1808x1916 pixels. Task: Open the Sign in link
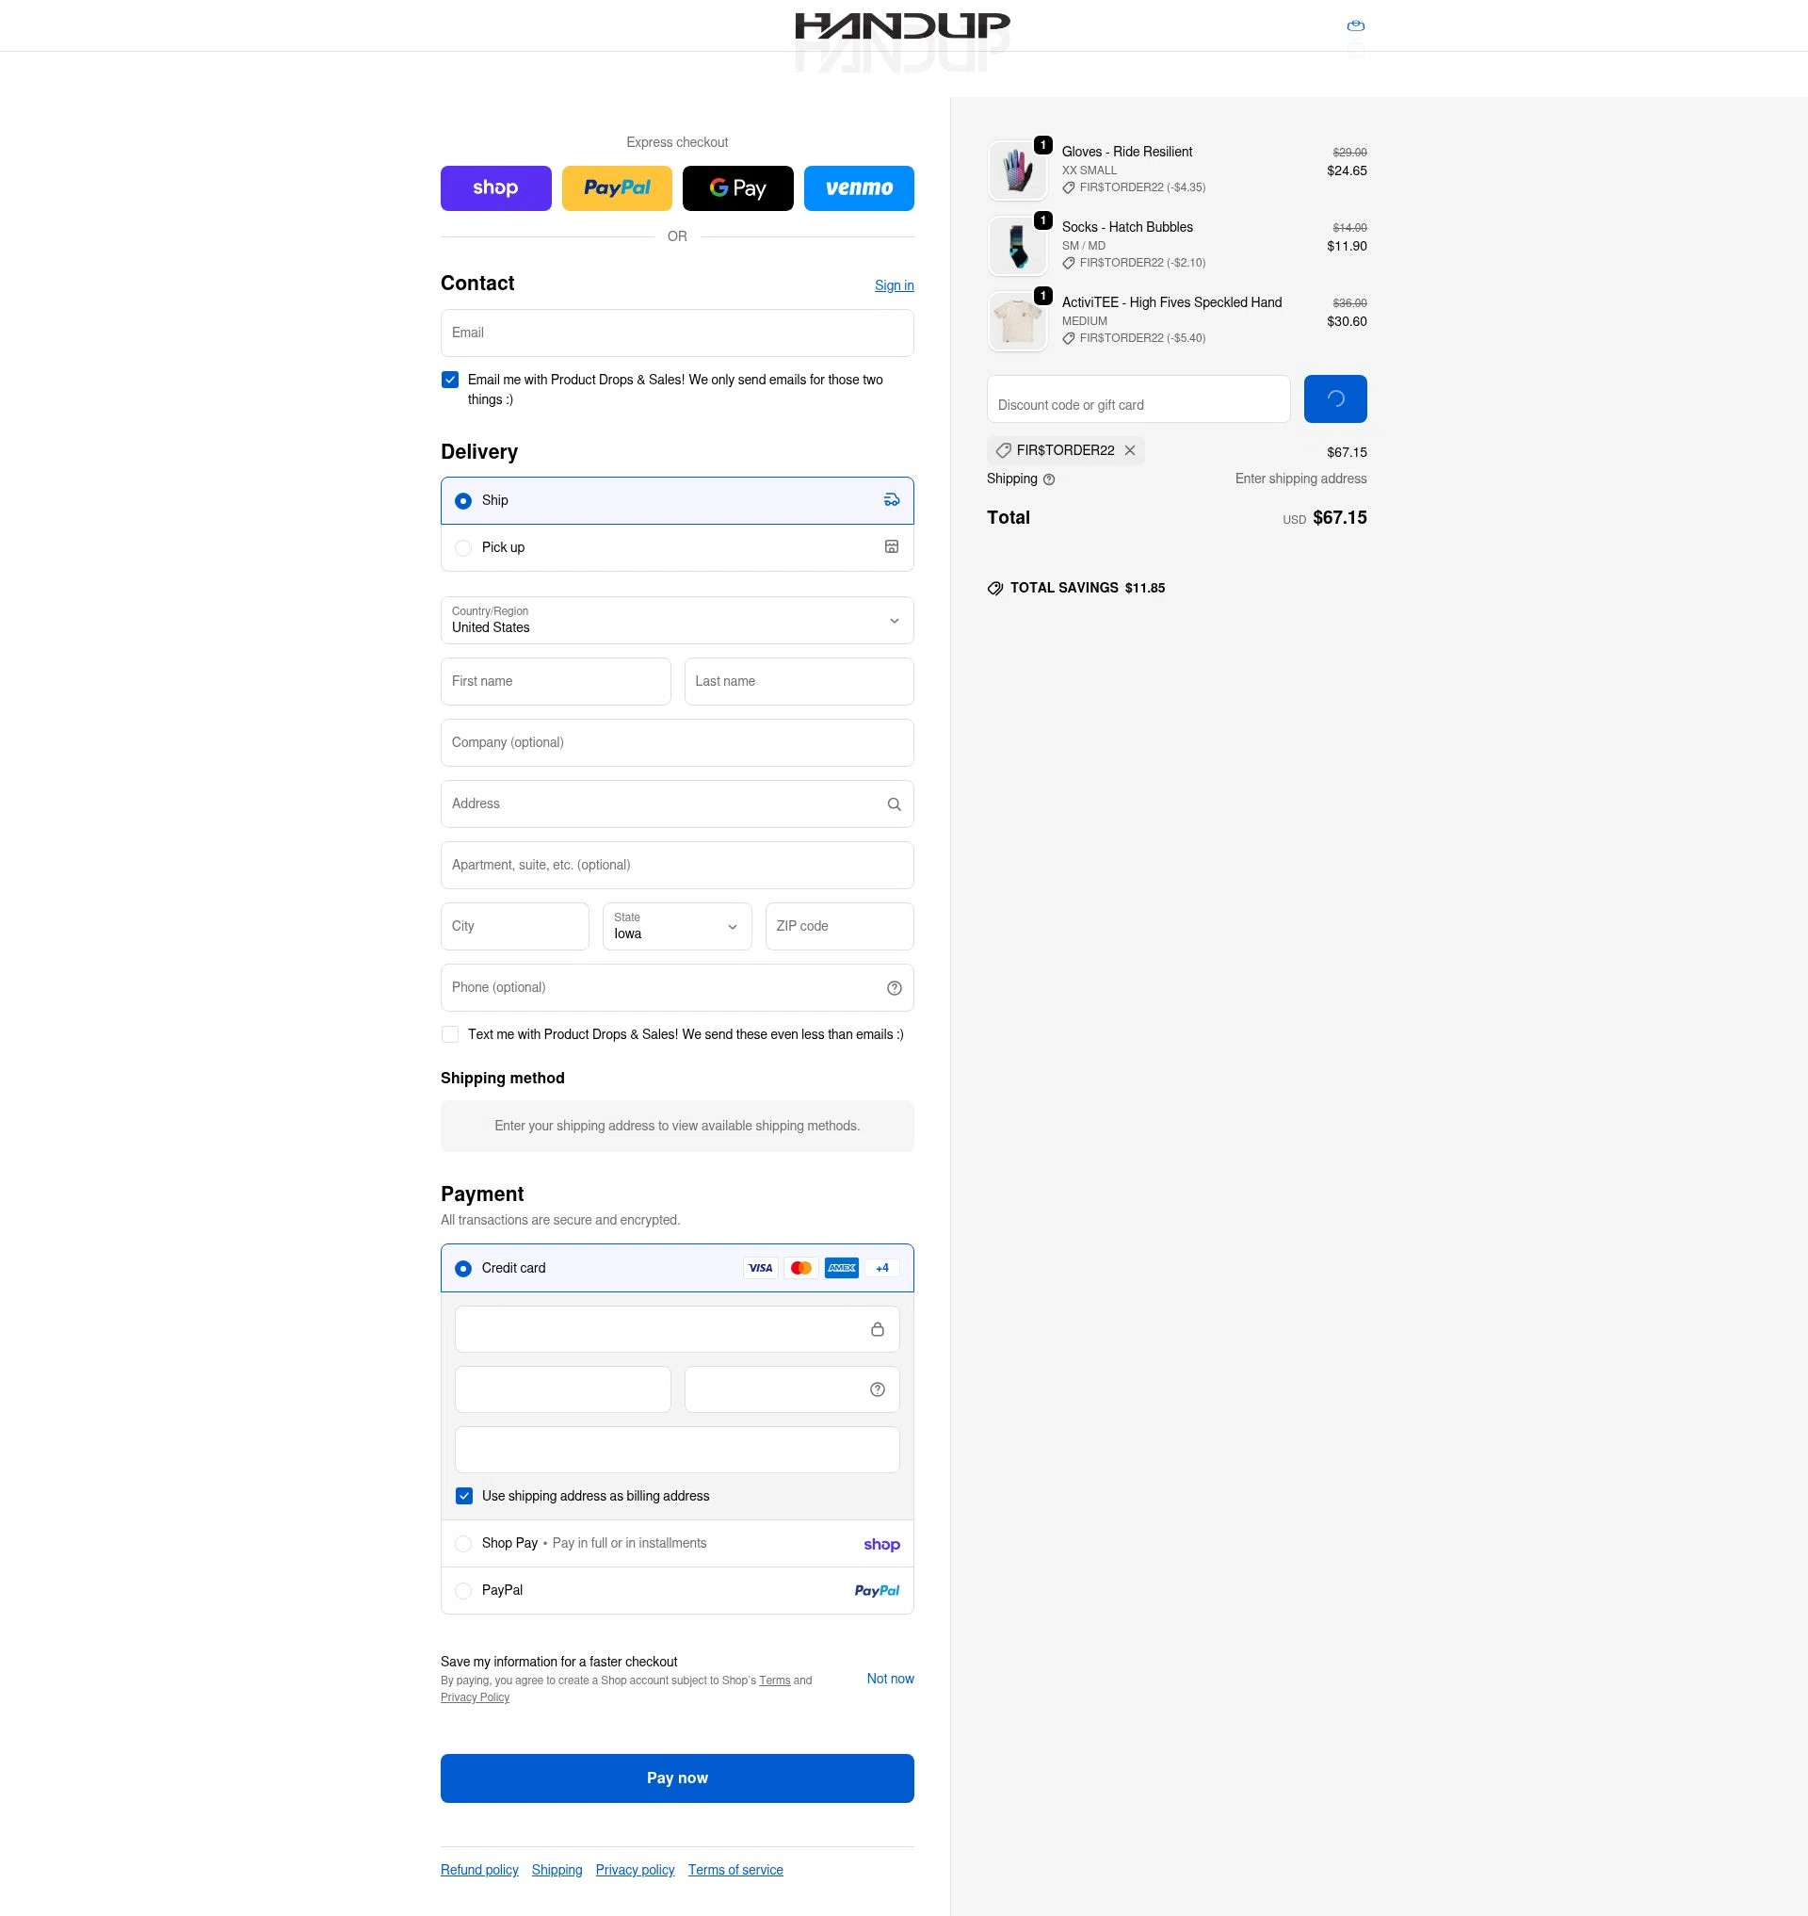point(894,285)
